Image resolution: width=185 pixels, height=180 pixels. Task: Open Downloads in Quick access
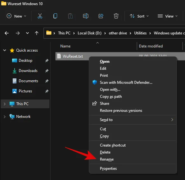pos(28,71)
